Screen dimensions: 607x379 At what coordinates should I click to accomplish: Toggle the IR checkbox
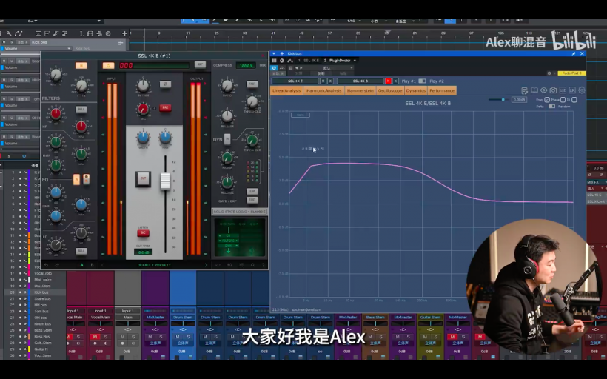point(574,100)
